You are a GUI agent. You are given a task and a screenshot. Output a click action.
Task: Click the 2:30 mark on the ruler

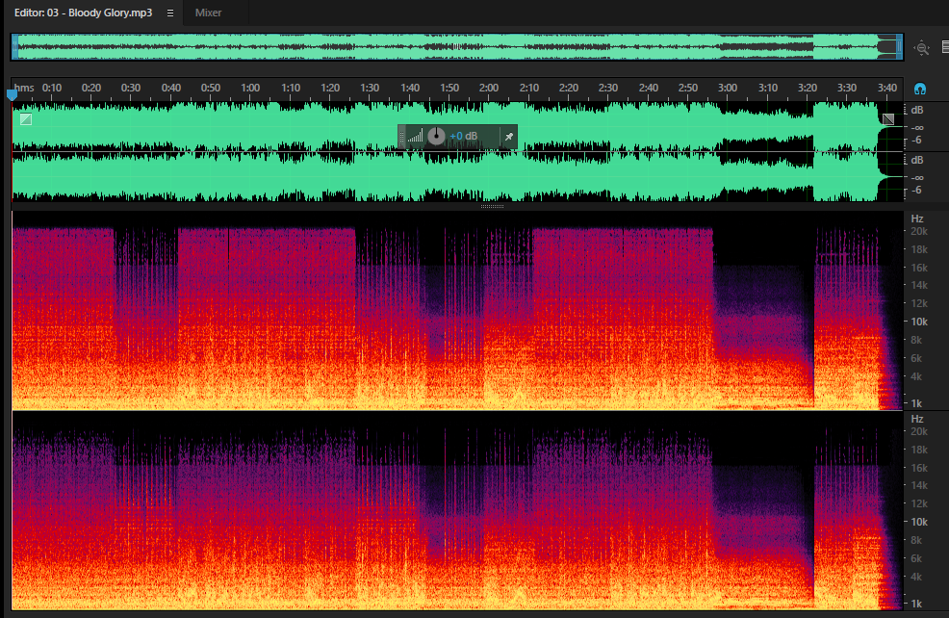pyautogui.click(x=608, y=88)
